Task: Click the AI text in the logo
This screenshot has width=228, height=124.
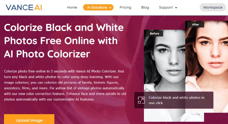Action: [x=38, y=7]
